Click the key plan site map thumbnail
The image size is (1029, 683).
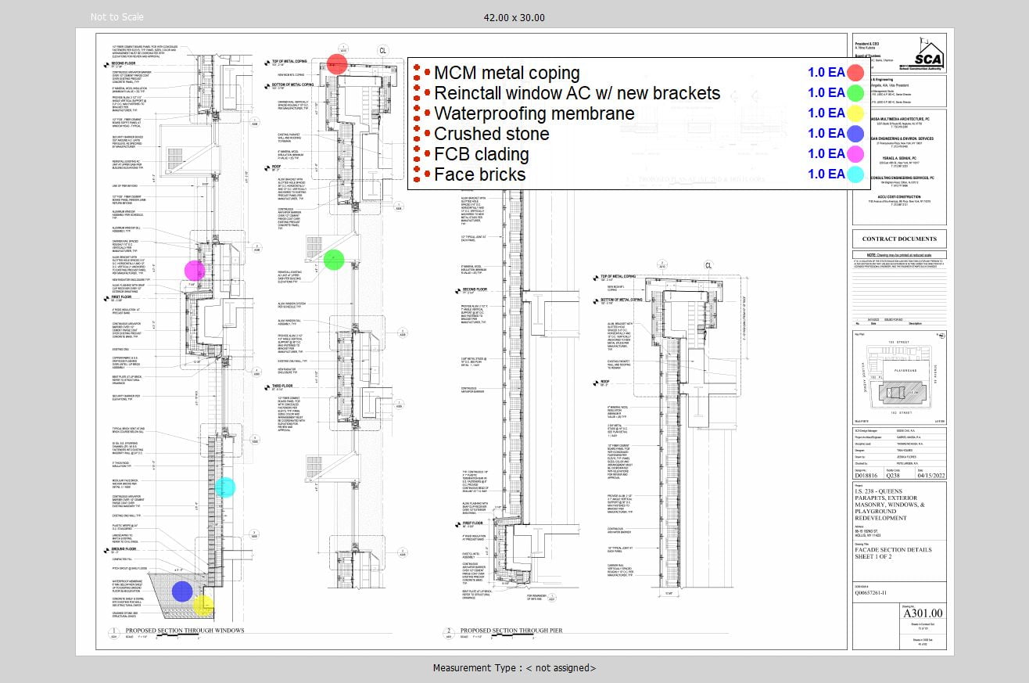coord(898,379)
